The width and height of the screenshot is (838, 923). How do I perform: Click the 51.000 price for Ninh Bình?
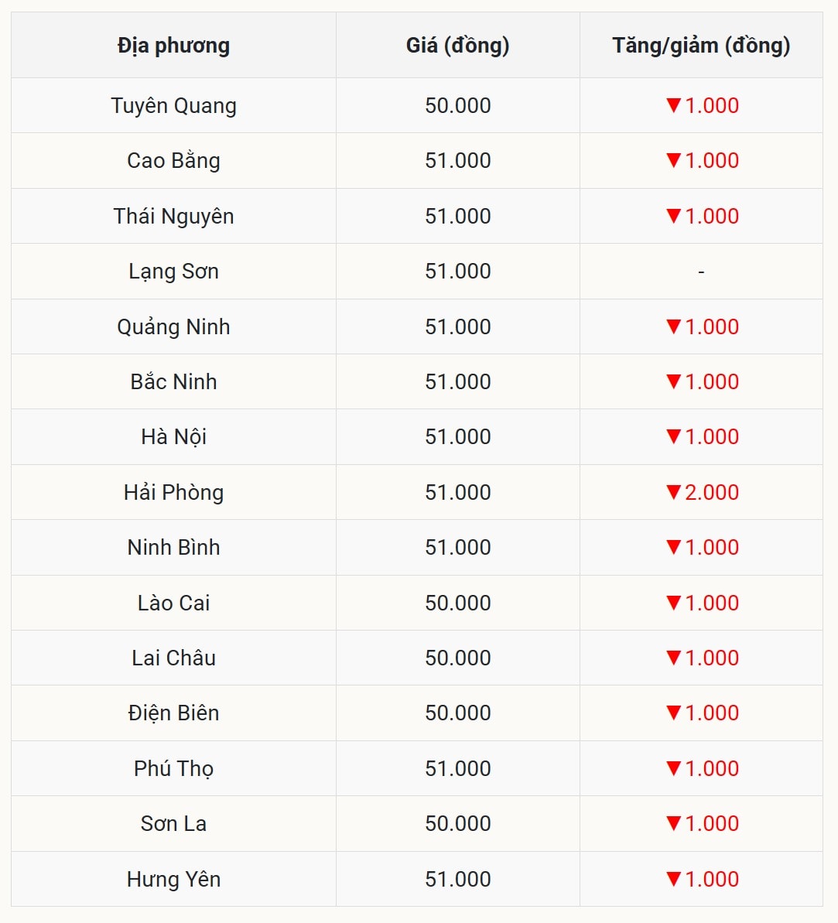(x=457, y=547)
